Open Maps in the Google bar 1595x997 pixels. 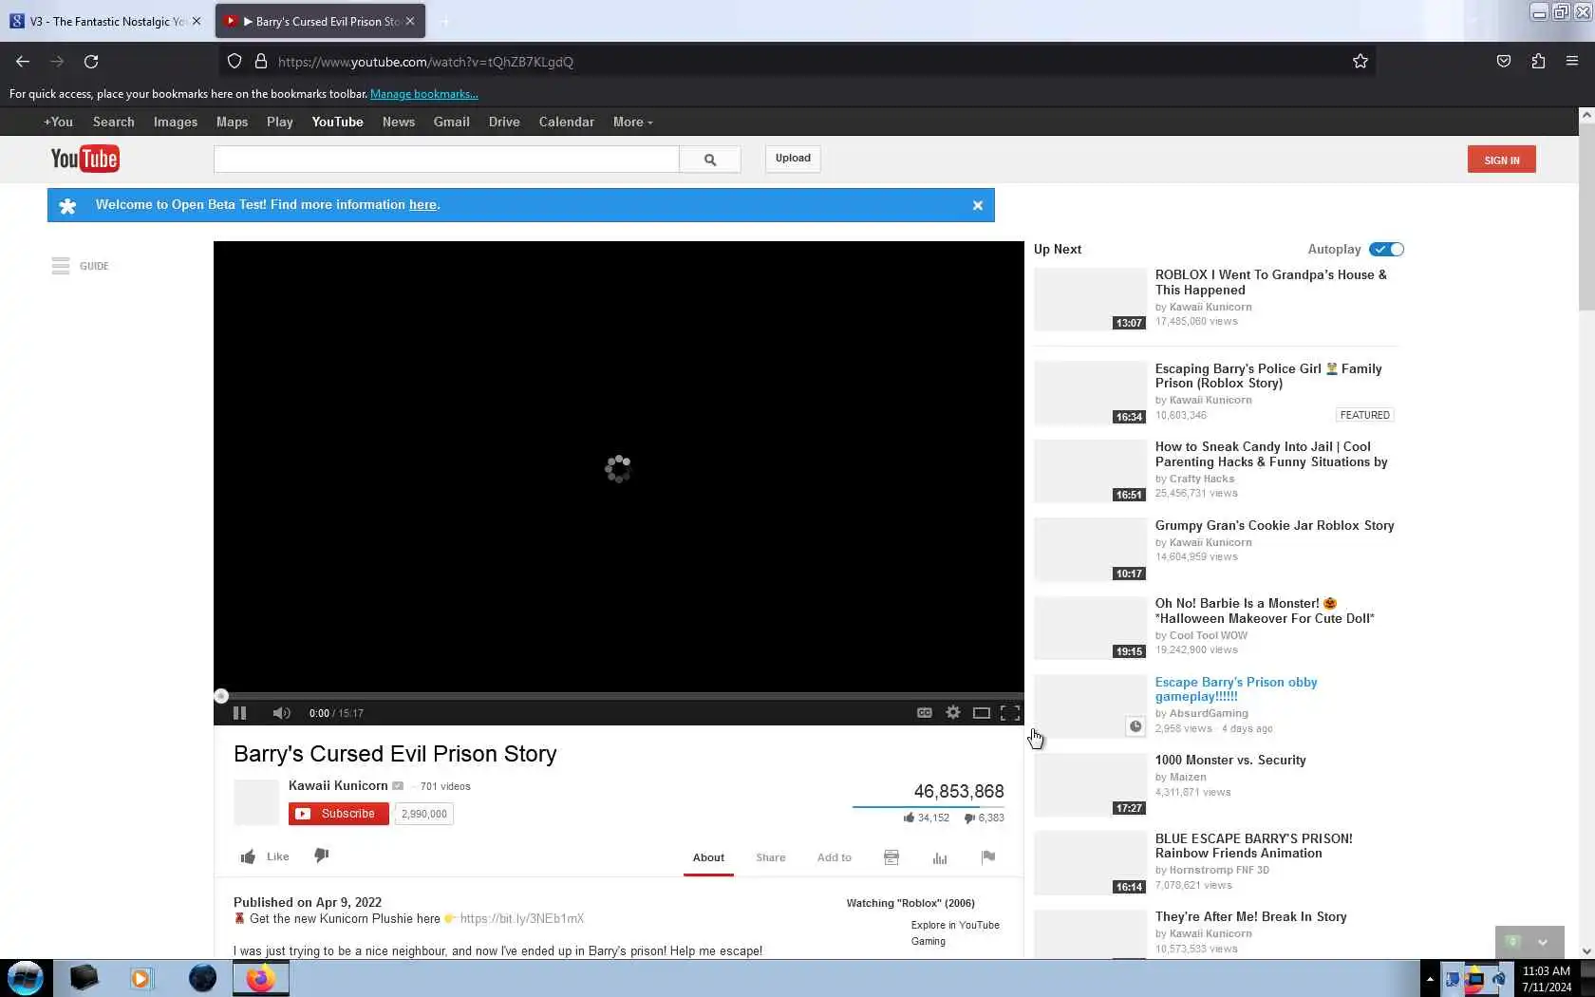232,122
